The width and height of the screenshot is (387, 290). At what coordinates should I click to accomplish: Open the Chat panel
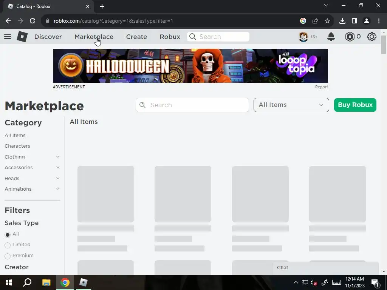[325, 268]
